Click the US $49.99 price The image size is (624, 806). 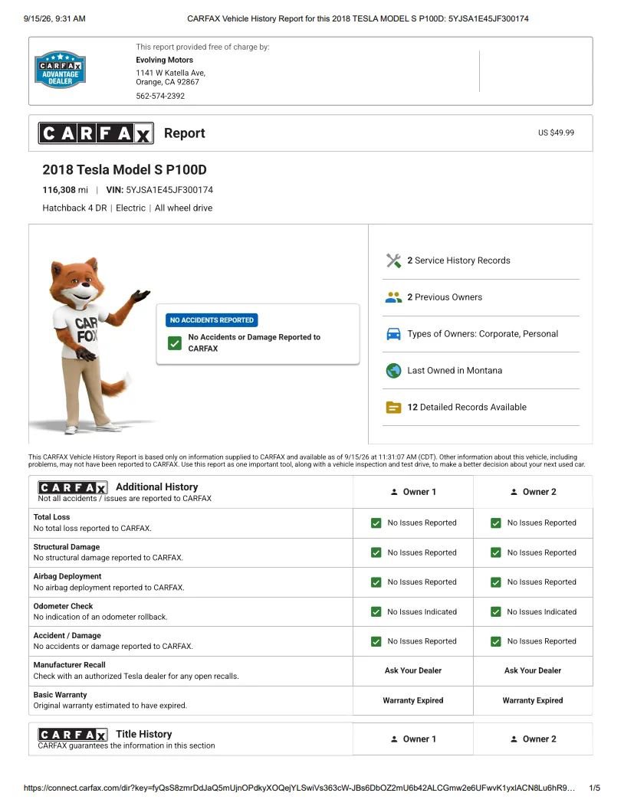pos(556,133)
